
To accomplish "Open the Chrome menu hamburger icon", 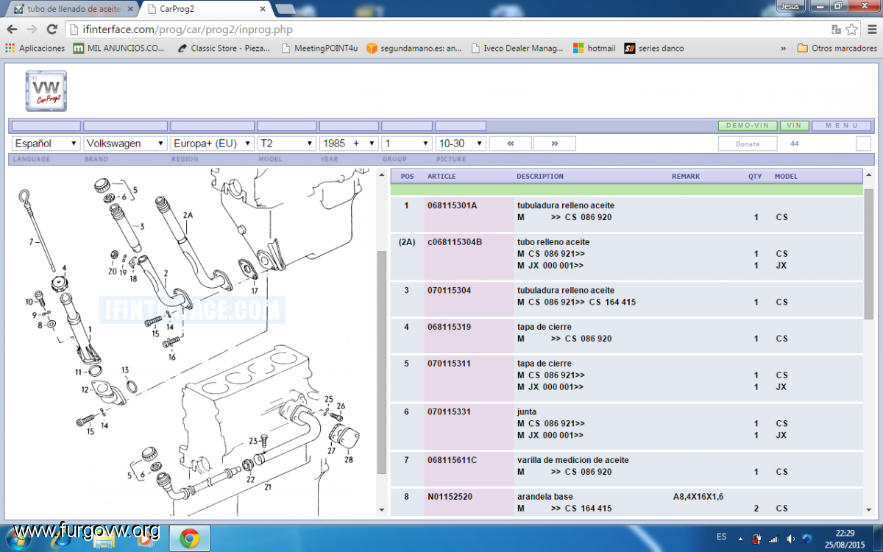I will pos(870,29).
